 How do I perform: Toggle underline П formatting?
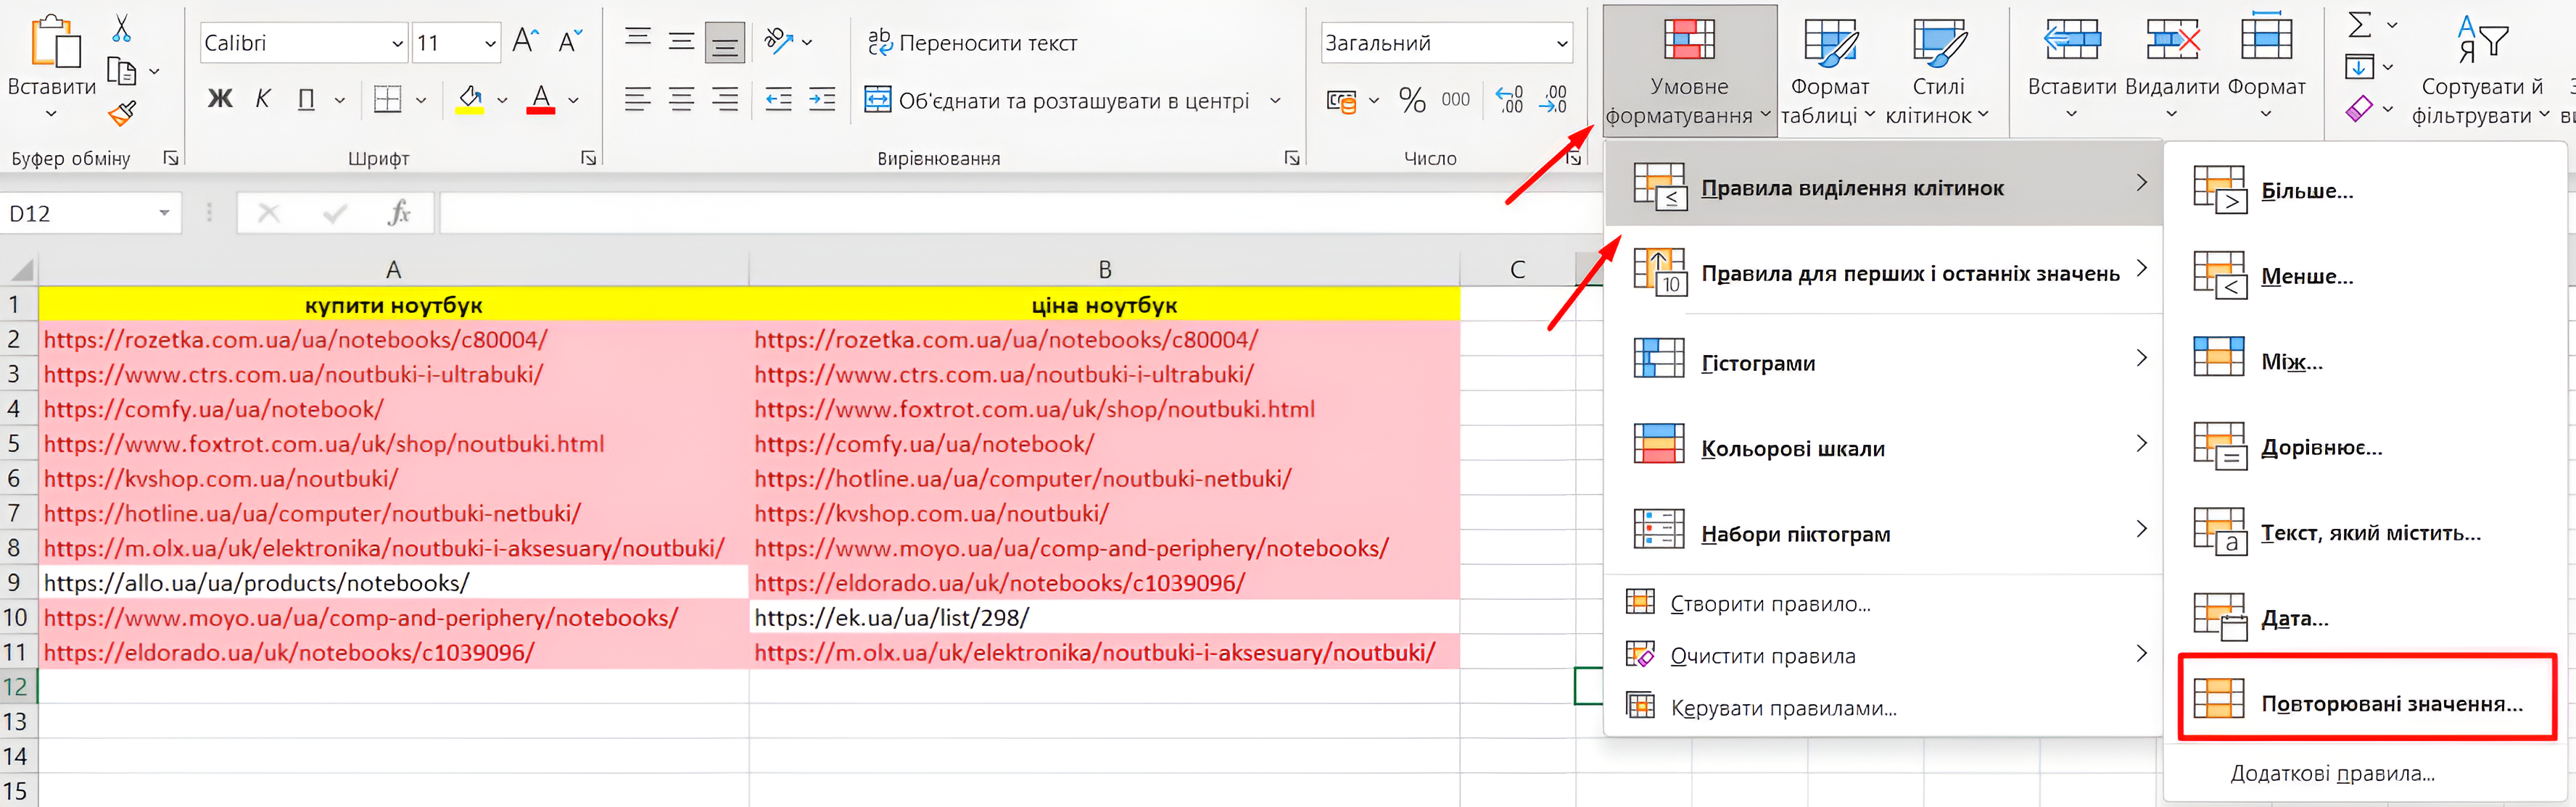307,99
